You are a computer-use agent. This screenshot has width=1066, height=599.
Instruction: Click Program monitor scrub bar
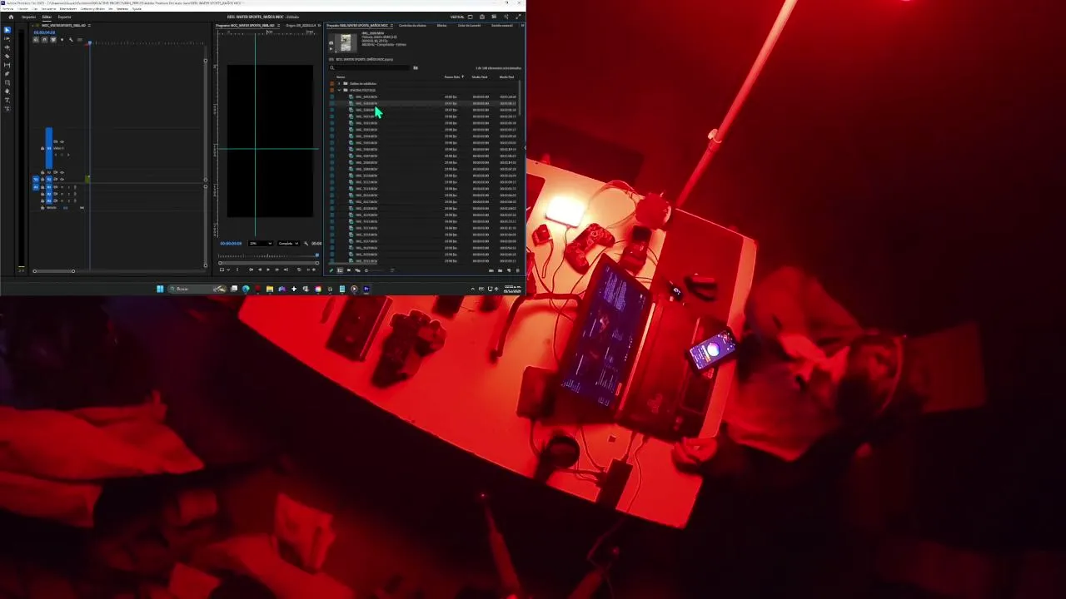(268, 255)
